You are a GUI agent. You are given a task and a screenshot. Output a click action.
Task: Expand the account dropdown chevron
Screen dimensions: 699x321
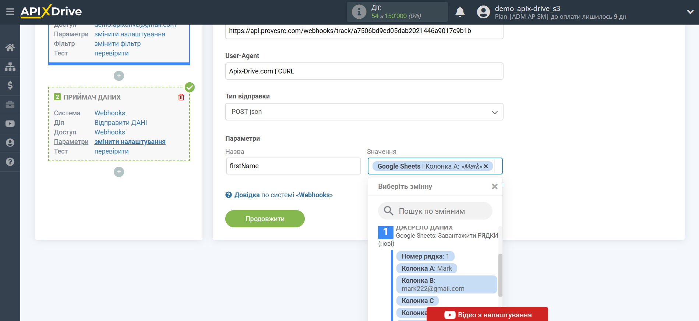tap(690, 12)
